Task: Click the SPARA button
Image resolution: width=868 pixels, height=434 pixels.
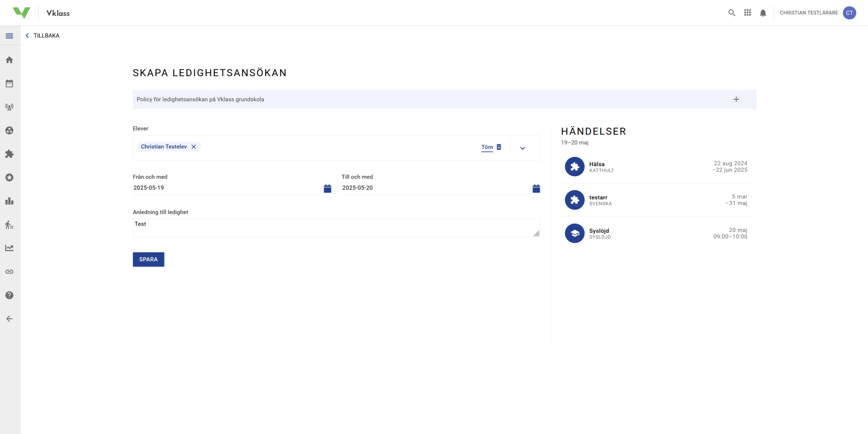Action: [x=148, y=260]
